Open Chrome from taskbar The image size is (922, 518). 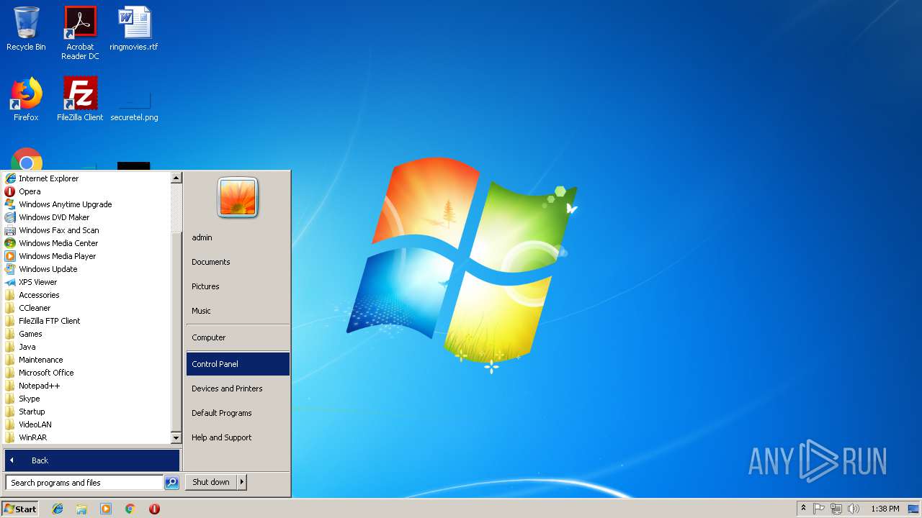(x=130, y=509)
